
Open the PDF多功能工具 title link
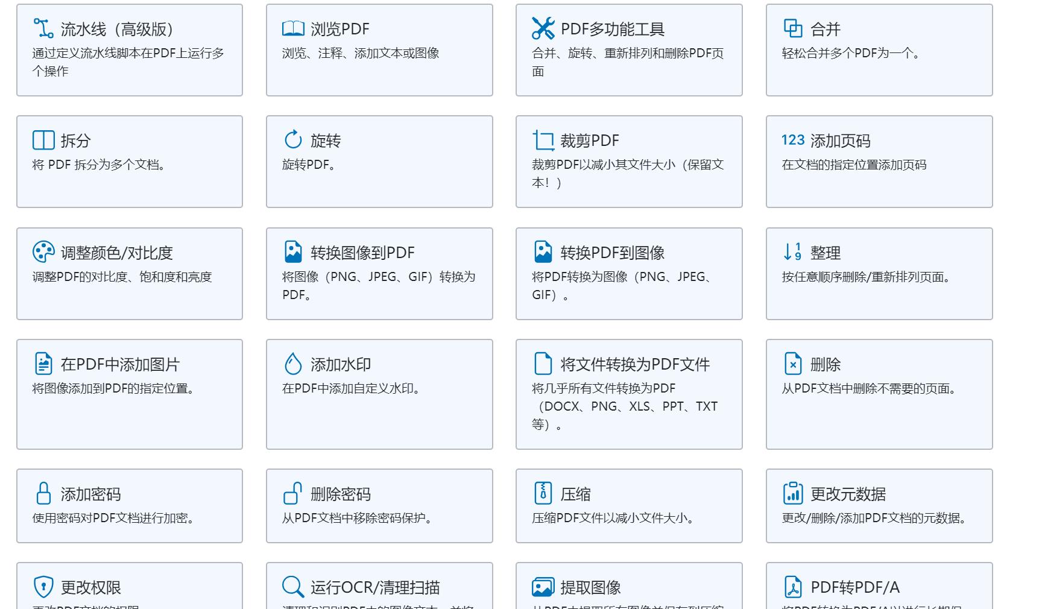(613, 29)
